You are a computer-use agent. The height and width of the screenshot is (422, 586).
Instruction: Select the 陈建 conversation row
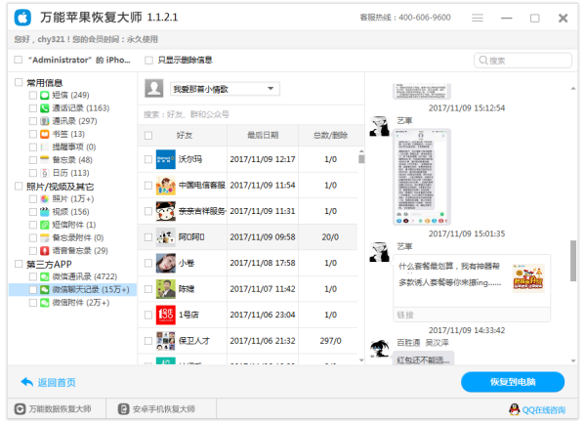(x=247, y=289)
